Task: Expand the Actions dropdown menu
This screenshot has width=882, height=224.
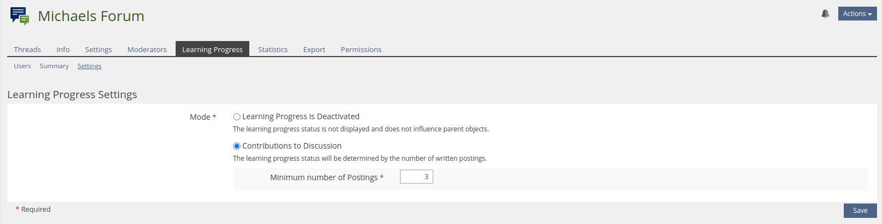Action: [x=857, y=14]
